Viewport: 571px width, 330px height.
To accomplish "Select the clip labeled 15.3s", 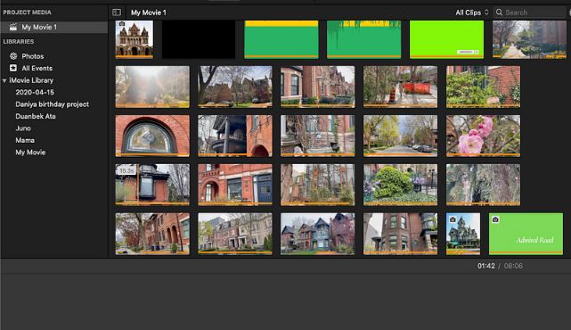I will tap(152, 185).
